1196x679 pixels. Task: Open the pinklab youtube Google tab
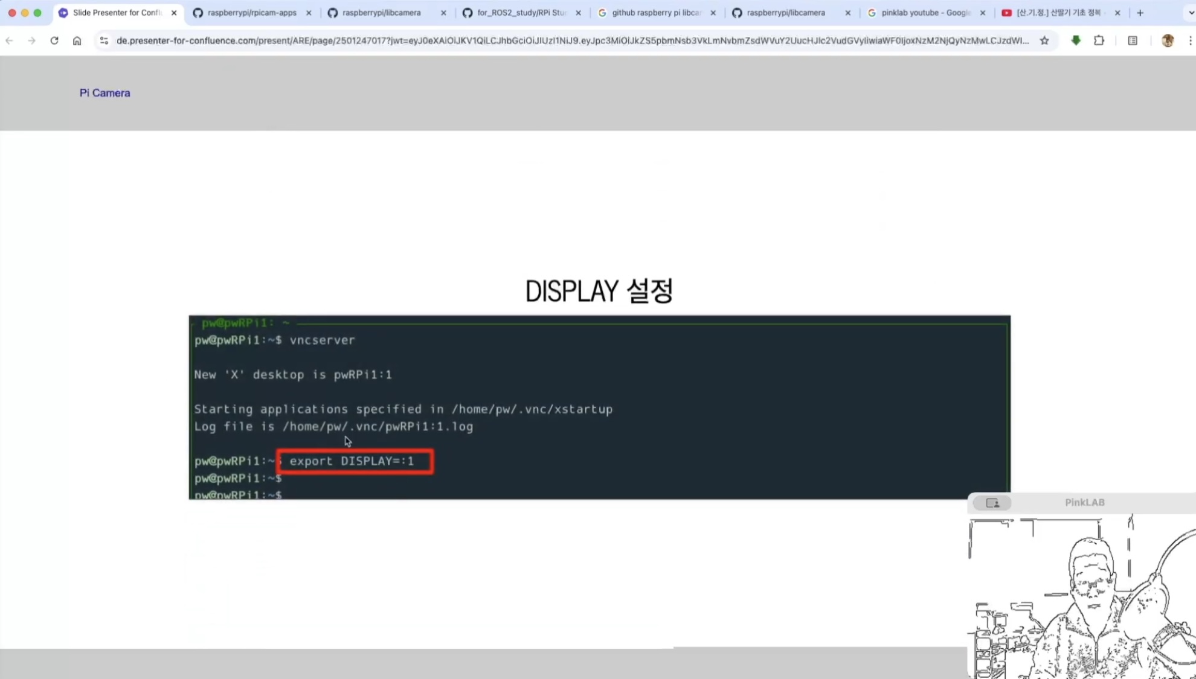(925, 13)
